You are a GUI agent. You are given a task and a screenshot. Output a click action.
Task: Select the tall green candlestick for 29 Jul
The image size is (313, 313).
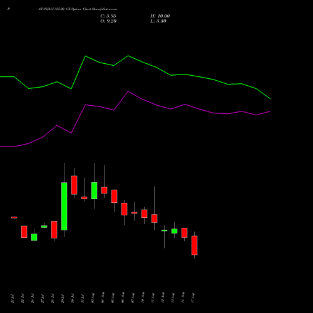pyautogui.click(x=64, y=206)
